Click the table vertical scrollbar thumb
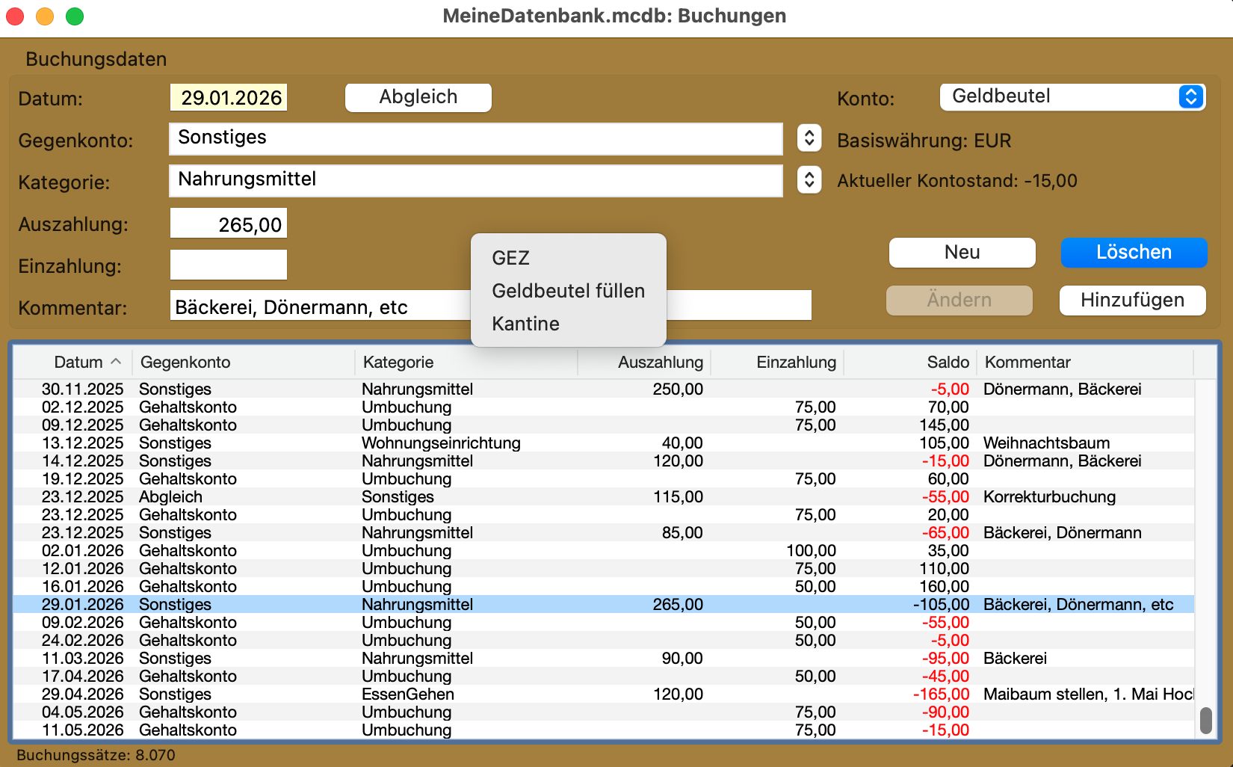 click(x=1205, y=721)
